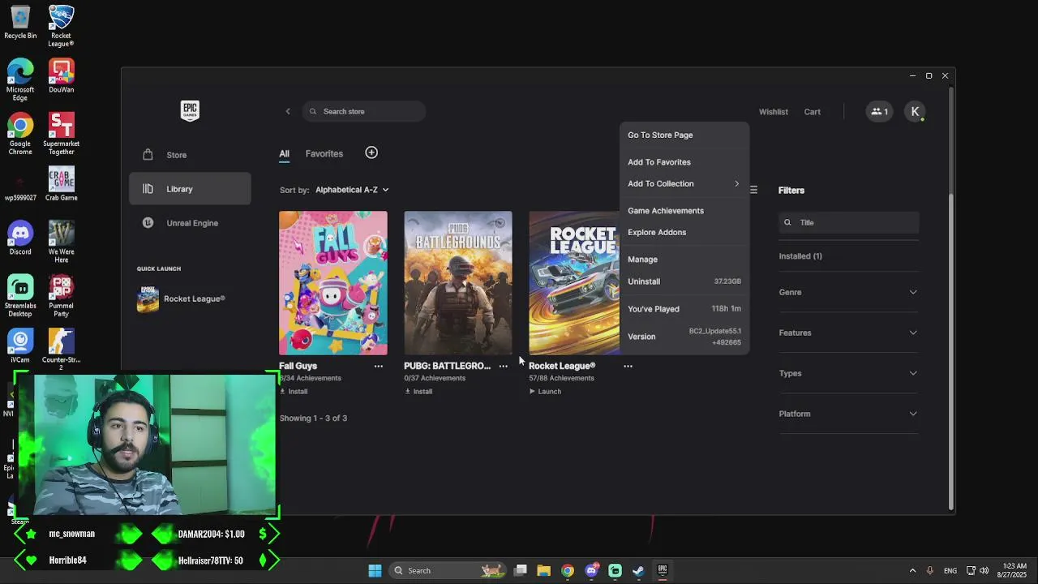The height and width of the screenshot is (584, 1038).
Task: Select Go To Store Page in the context menu
Action: [x=684, y=135]
